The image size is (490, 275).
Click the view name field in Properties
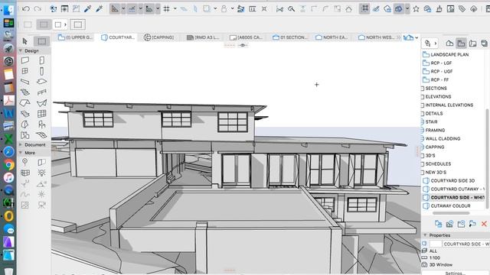coord(465,244)
